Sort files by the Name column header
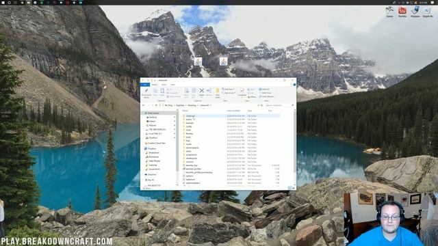The width and height of the screenshot is (438, 246). [185, 111]
